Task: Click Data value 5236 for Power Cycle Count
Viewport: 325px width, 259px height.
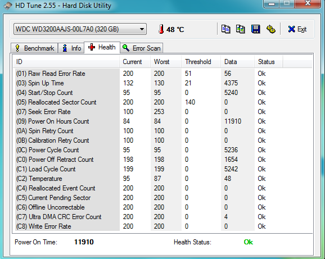Action: [231, 150]
